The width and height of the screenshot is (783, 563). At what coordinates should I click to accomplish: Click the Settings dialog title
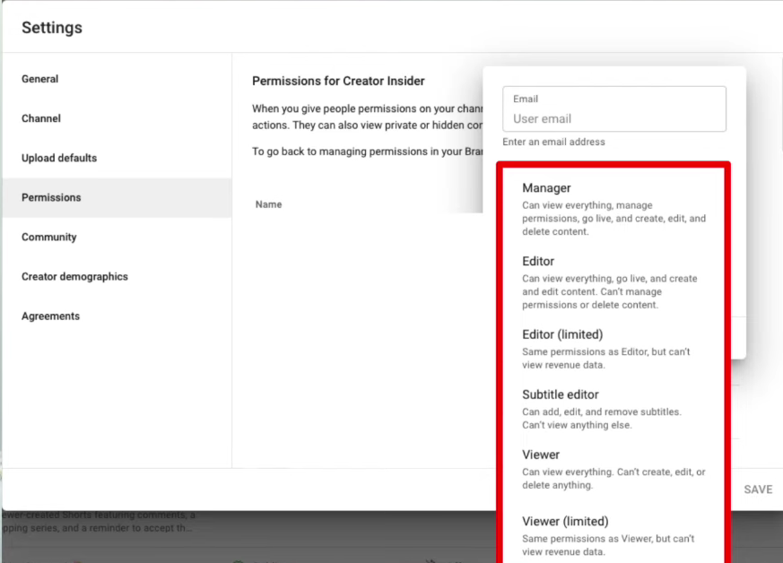pos(52,28)
